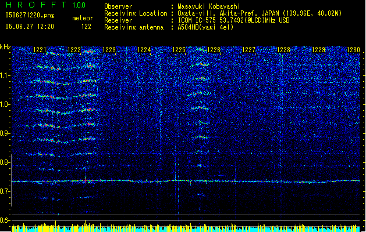This screenshot has width=366, height=232.
Task: Click the 1226 time marker
Action: click(214, 49)
